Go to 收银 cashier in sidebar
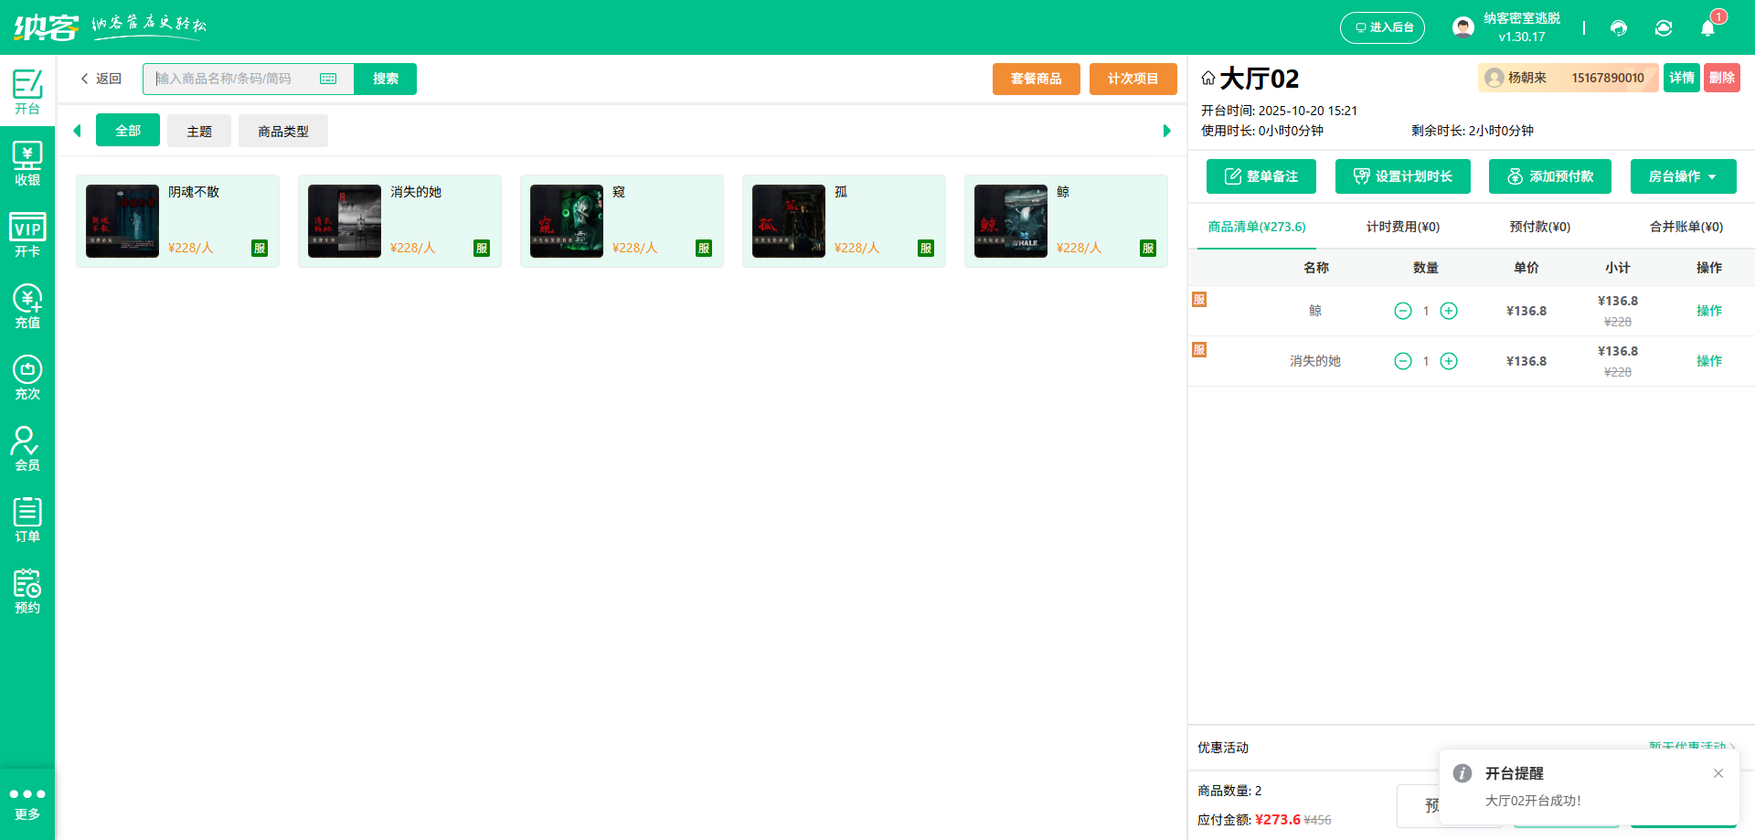This screenshot has height=840, width=1755. click(x=27, y=164)
